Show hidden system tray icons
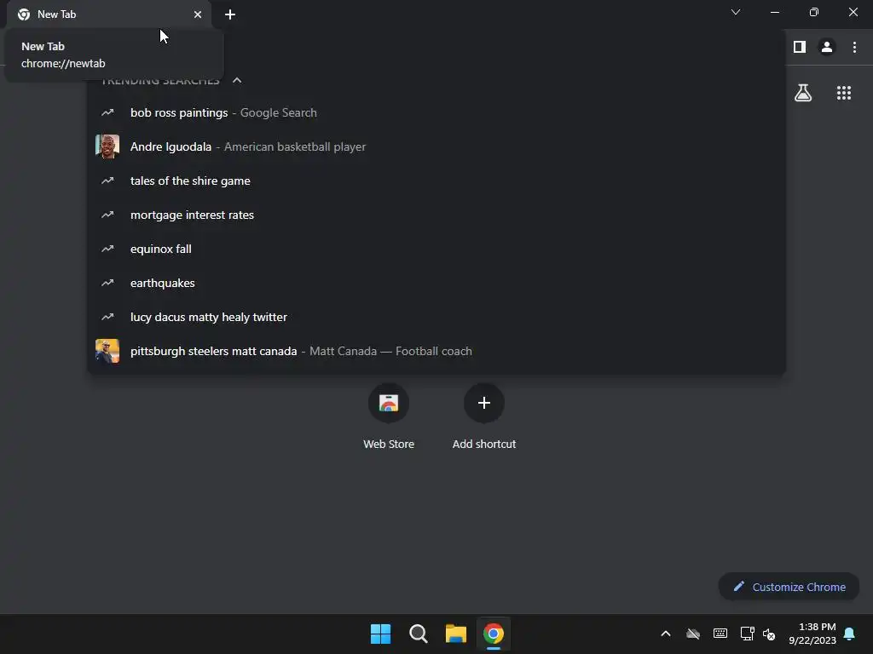This screenshot has height=654, width=873. [665, 634]
